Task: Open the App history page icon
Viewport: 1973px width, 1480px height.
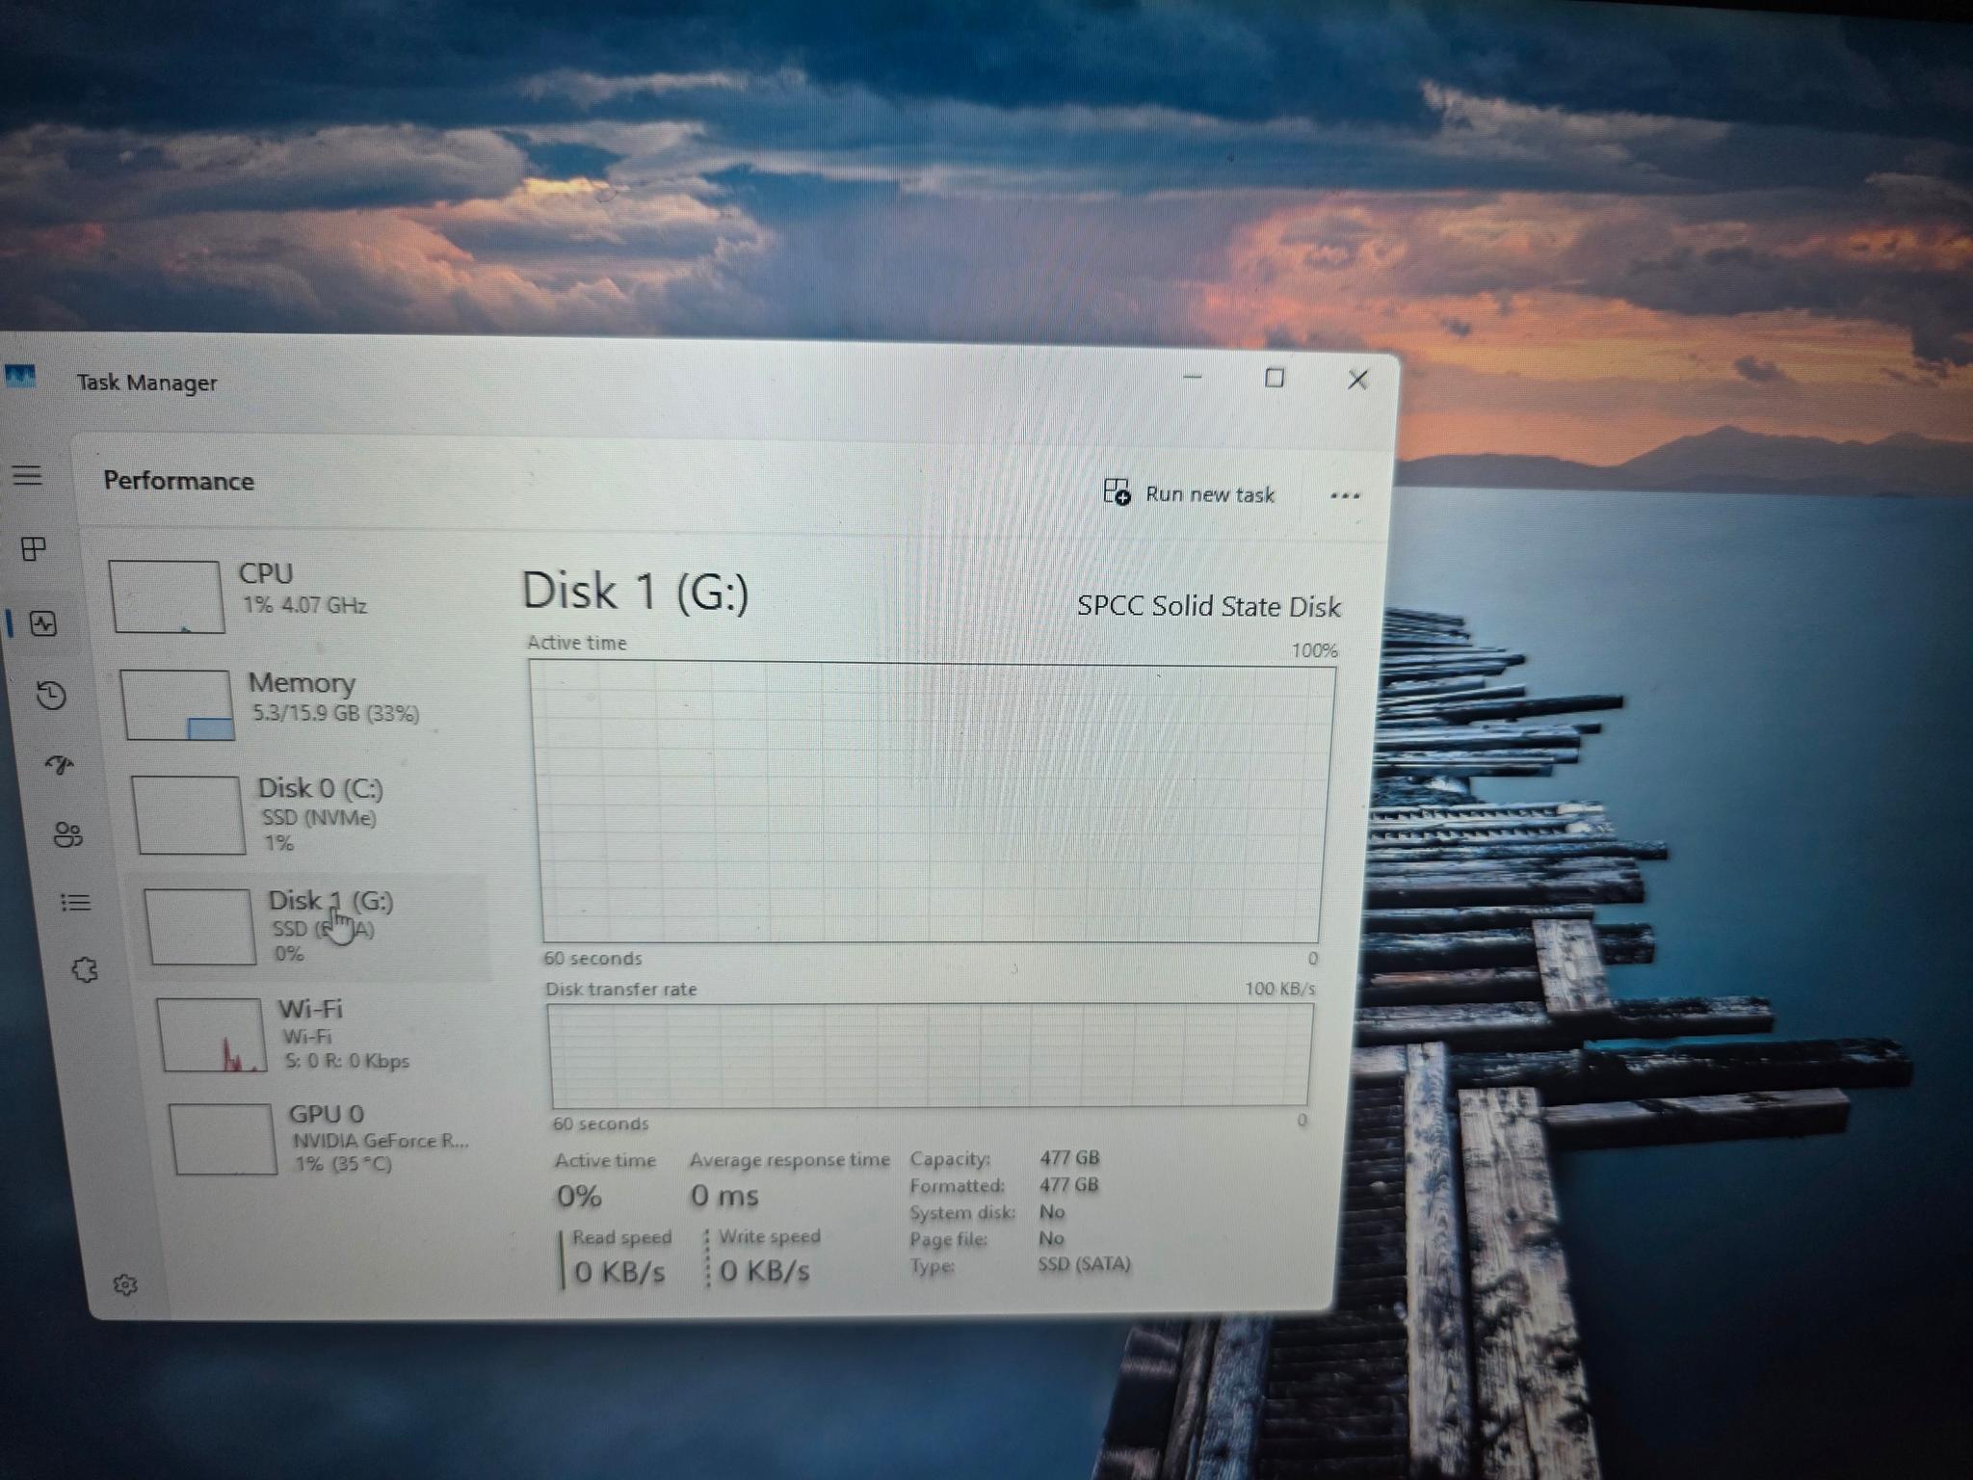Action: pos(51,696)
